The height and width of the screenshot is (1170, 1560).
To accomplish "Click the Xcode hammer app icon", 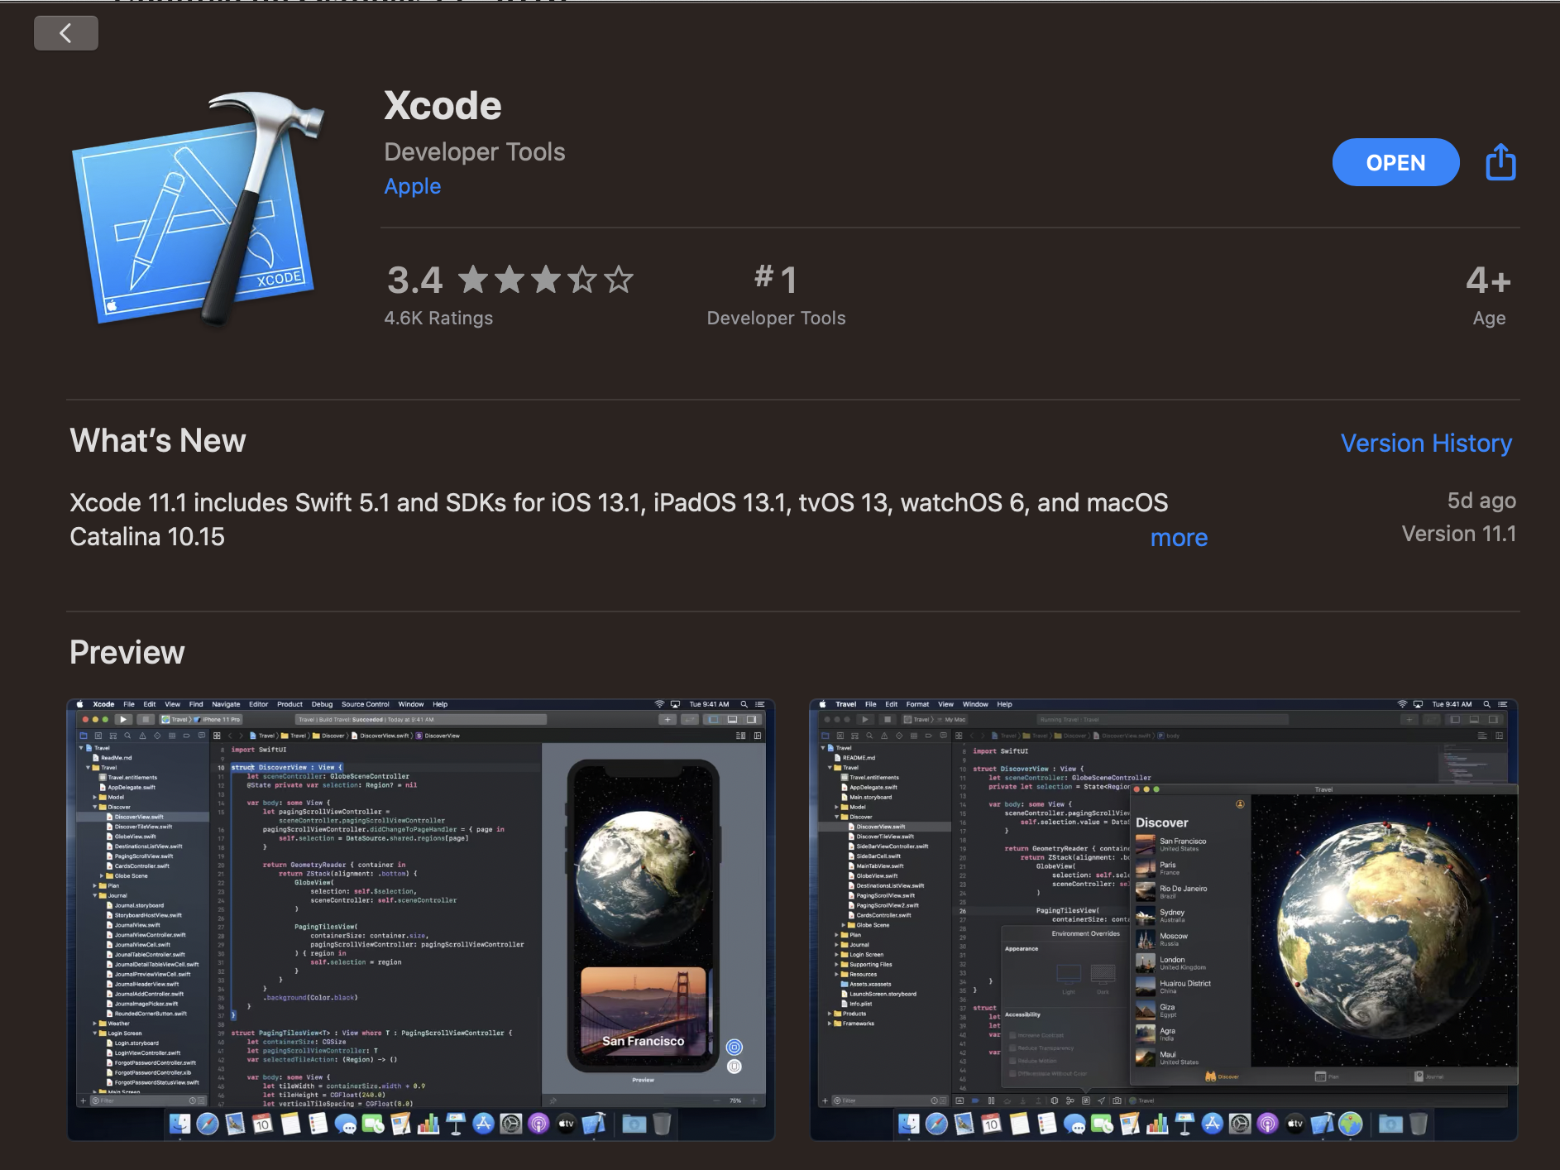I will (199, 210).
